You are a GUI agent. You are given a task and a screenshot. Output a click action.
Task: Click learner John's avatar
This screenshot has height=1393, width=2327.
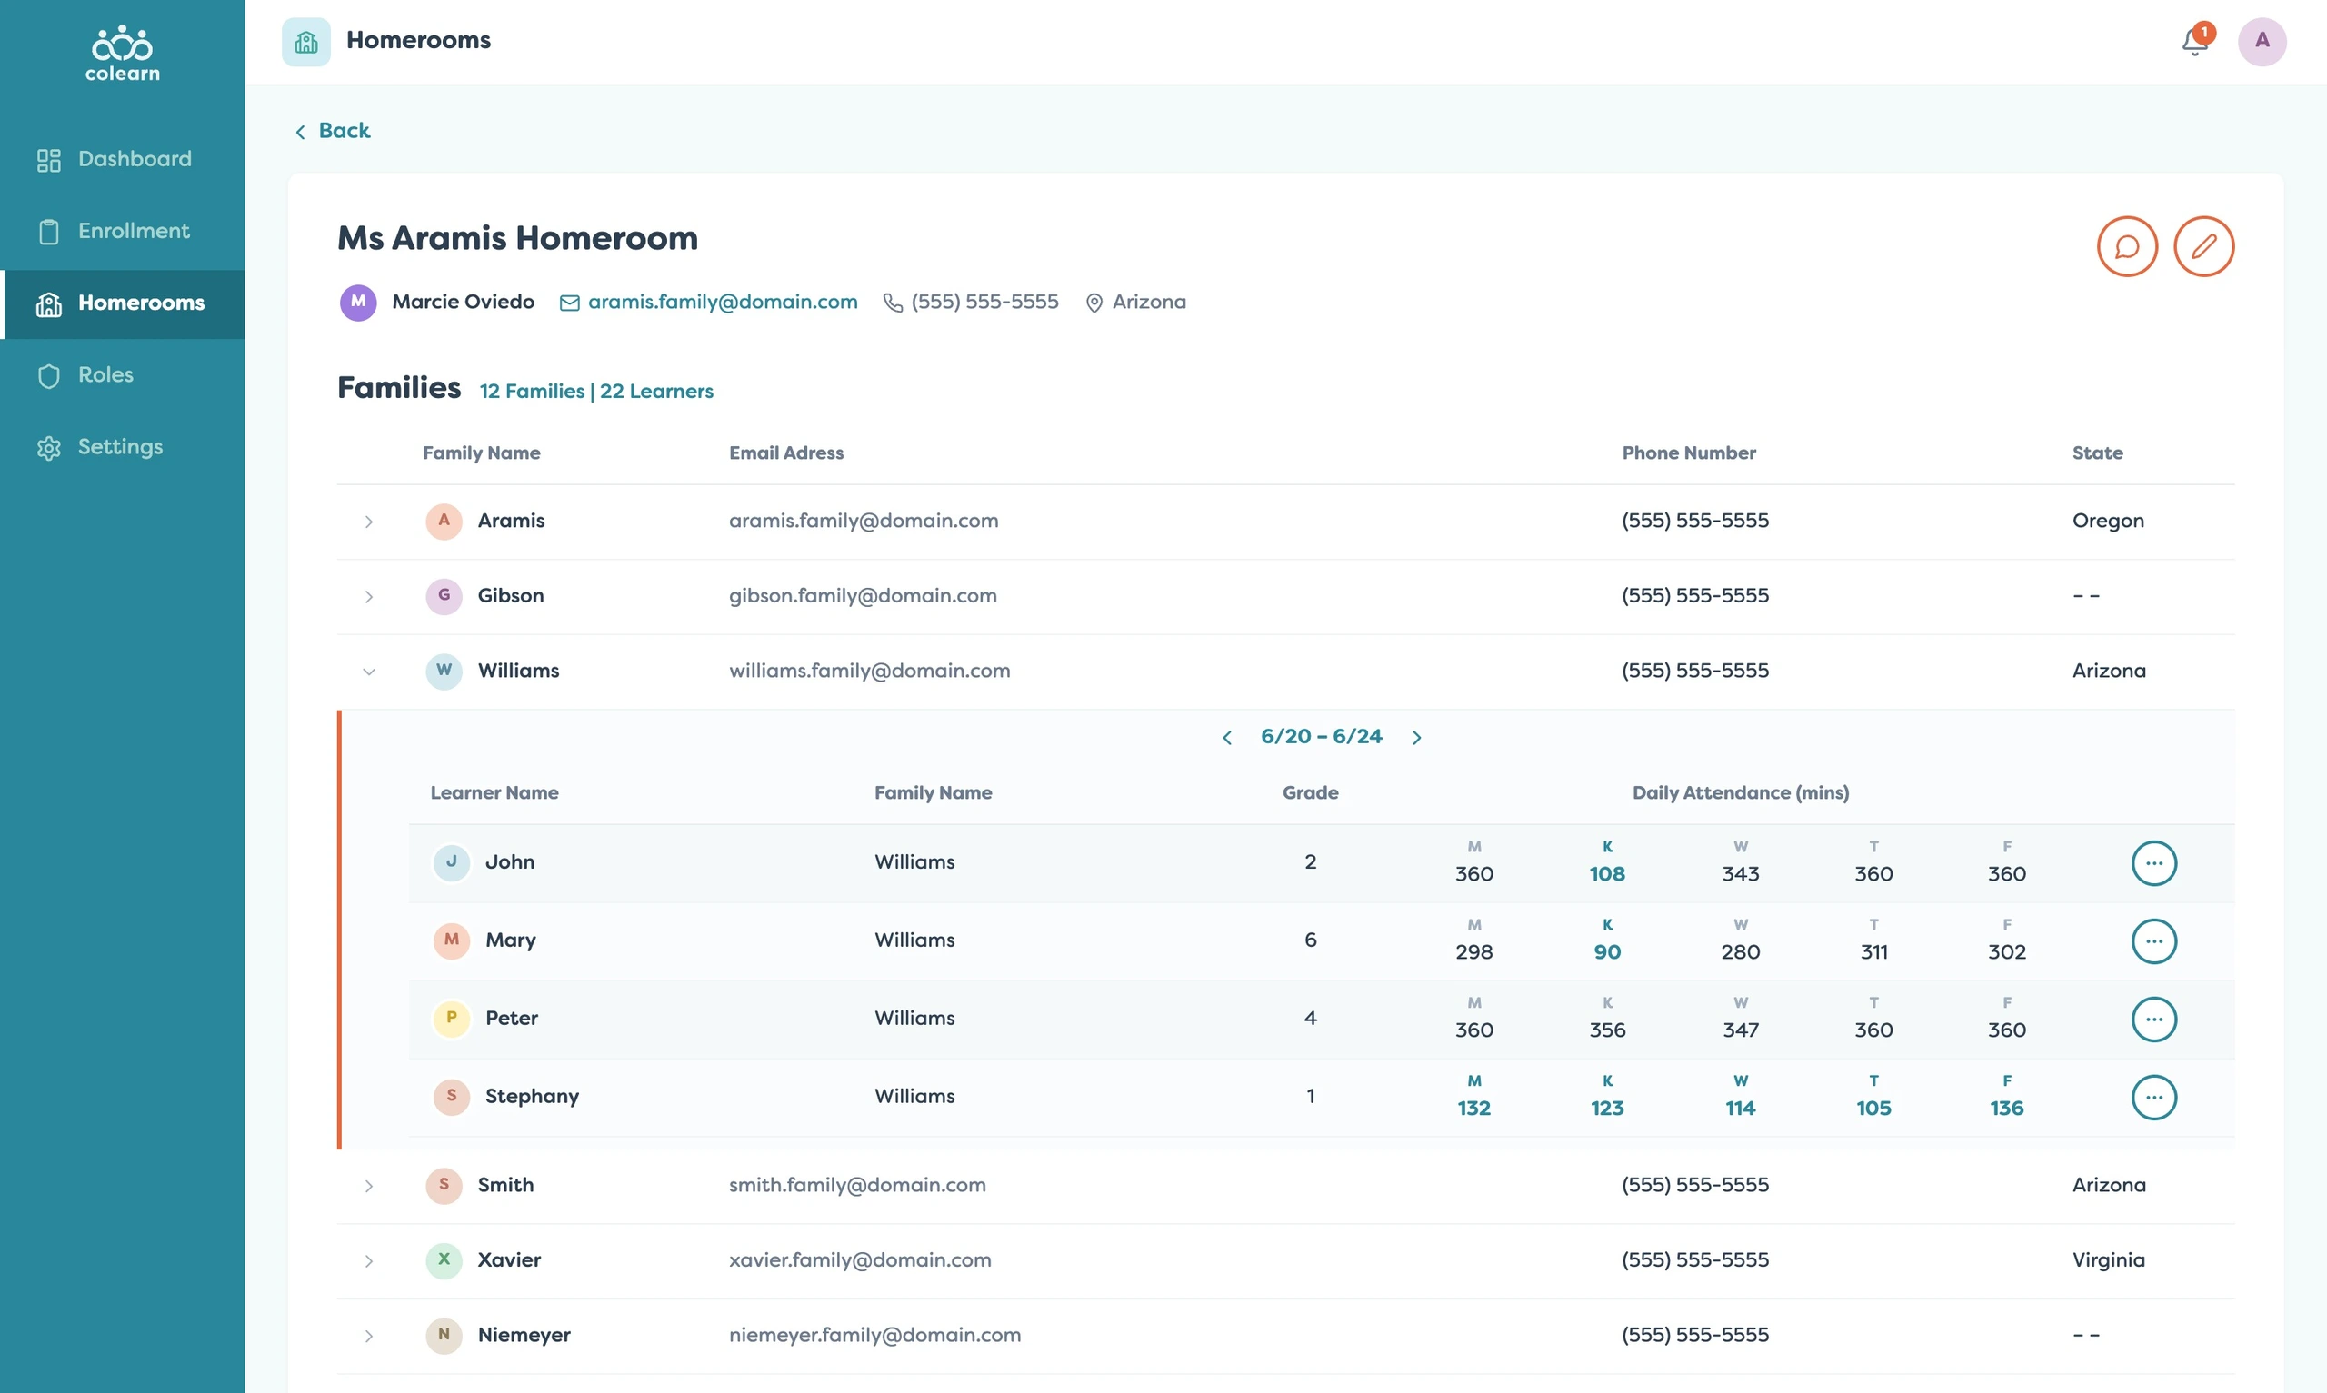tap(452, 862)
